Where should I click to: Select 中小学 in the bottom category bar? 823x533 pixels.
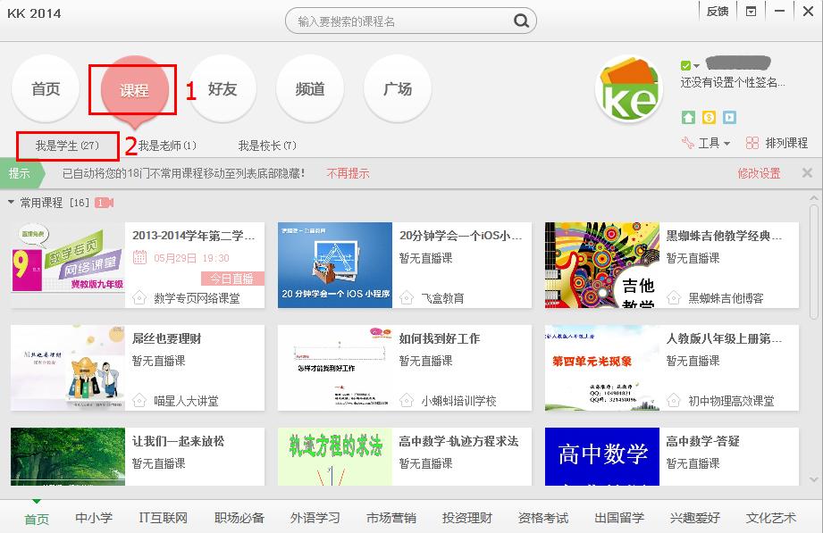pyautogui.click(x=94, y=518)
